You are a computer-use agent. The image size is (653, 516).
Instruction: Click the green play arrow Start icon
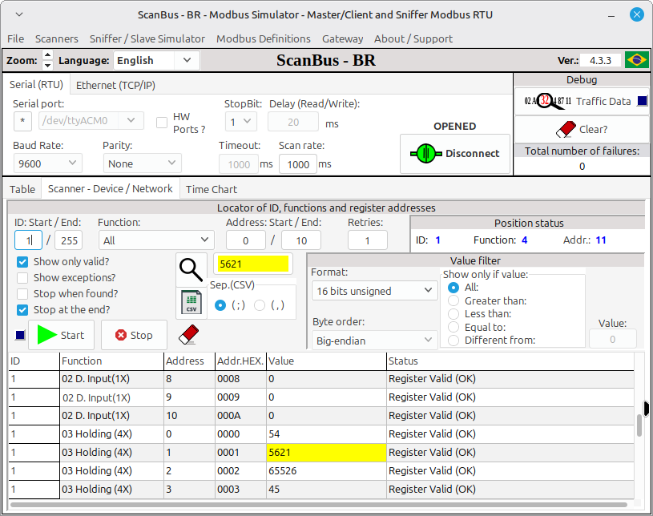point(46,335)
